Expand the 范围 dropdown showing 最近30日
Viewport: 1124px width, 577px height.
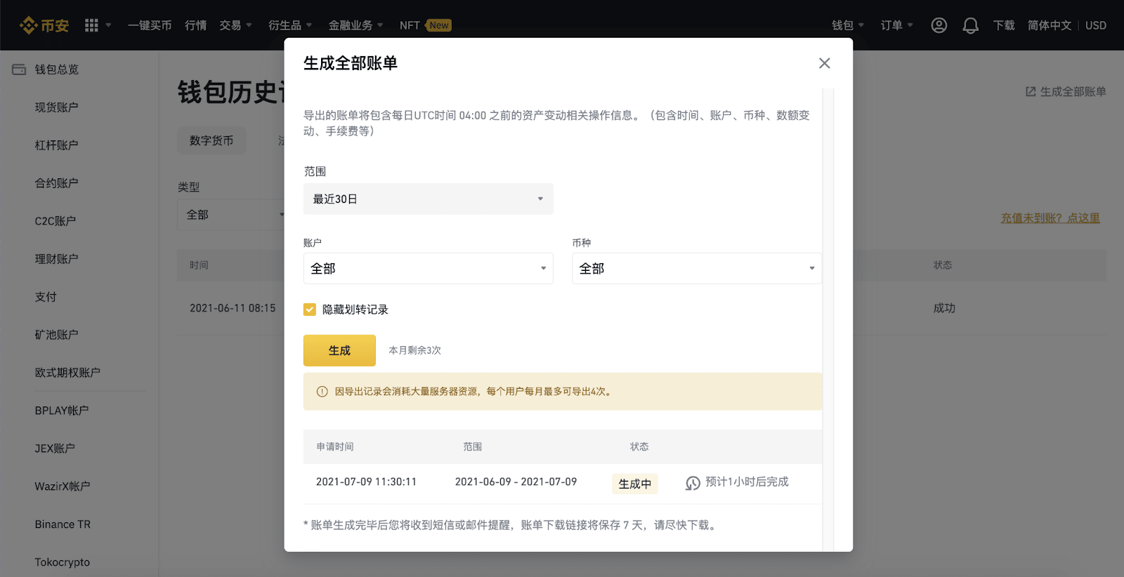pyautogui.click(x=428, y=199)
